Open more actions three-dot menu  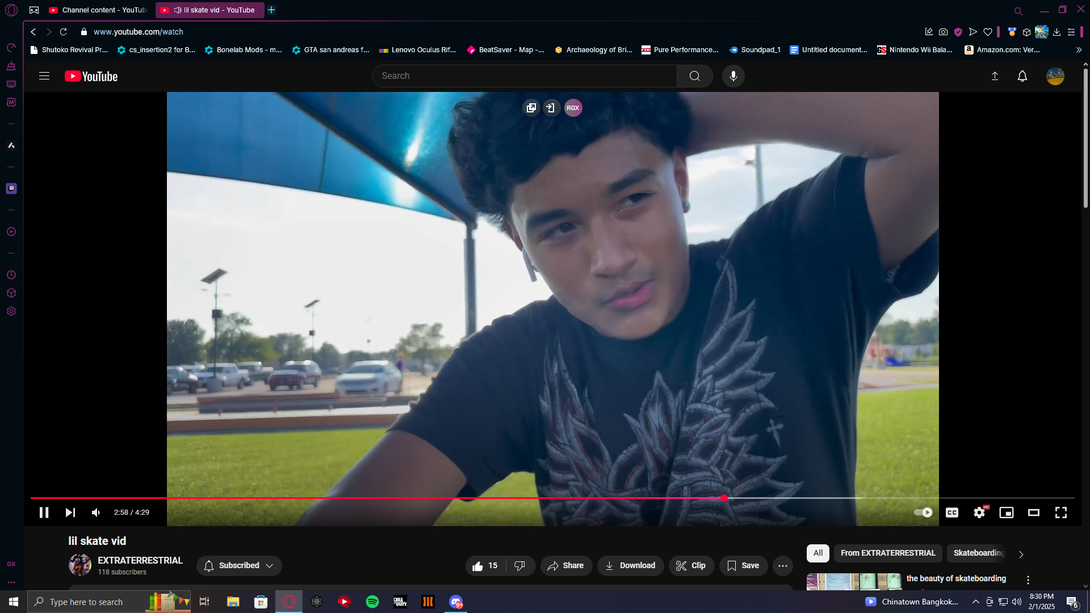[783, 566]
